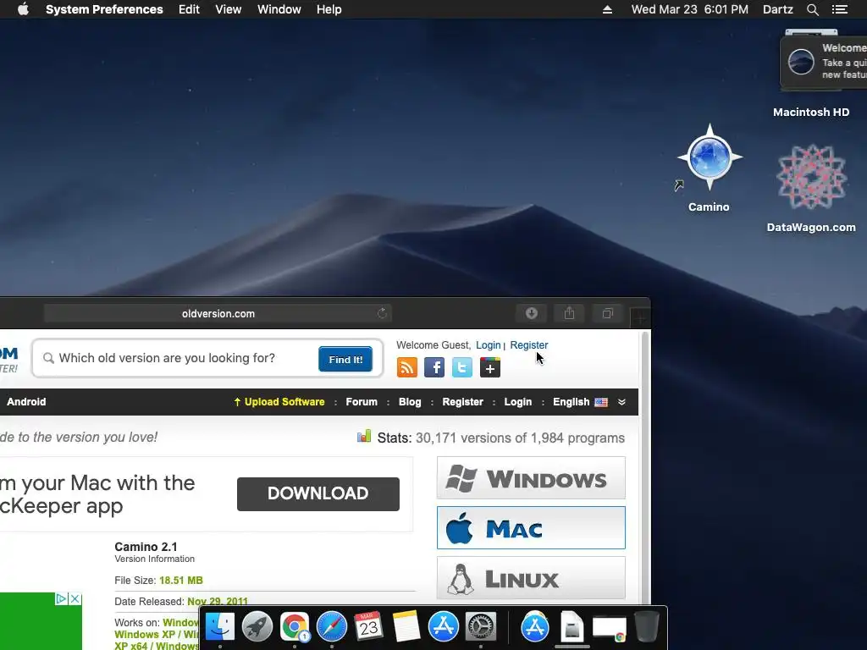Image resolution: width=867 pixels, height=650 pixels.
Task: Click the Camino 2.1 heading
Action: (146, 547)
